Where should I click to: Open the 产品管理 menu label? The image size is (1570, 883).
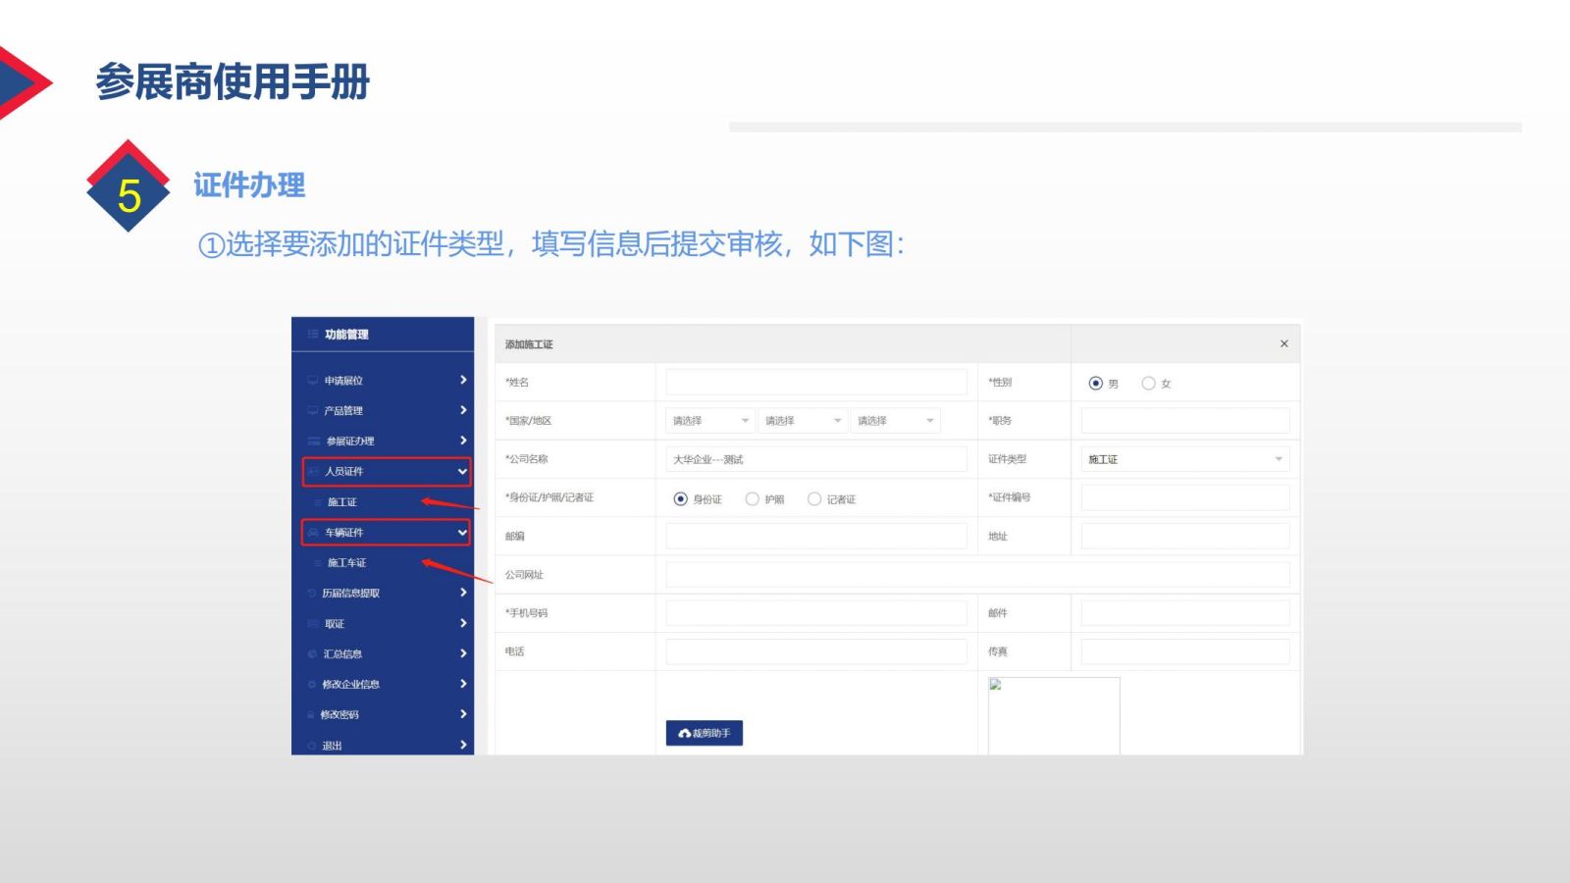pyautogui.click(x=343, y=411)
